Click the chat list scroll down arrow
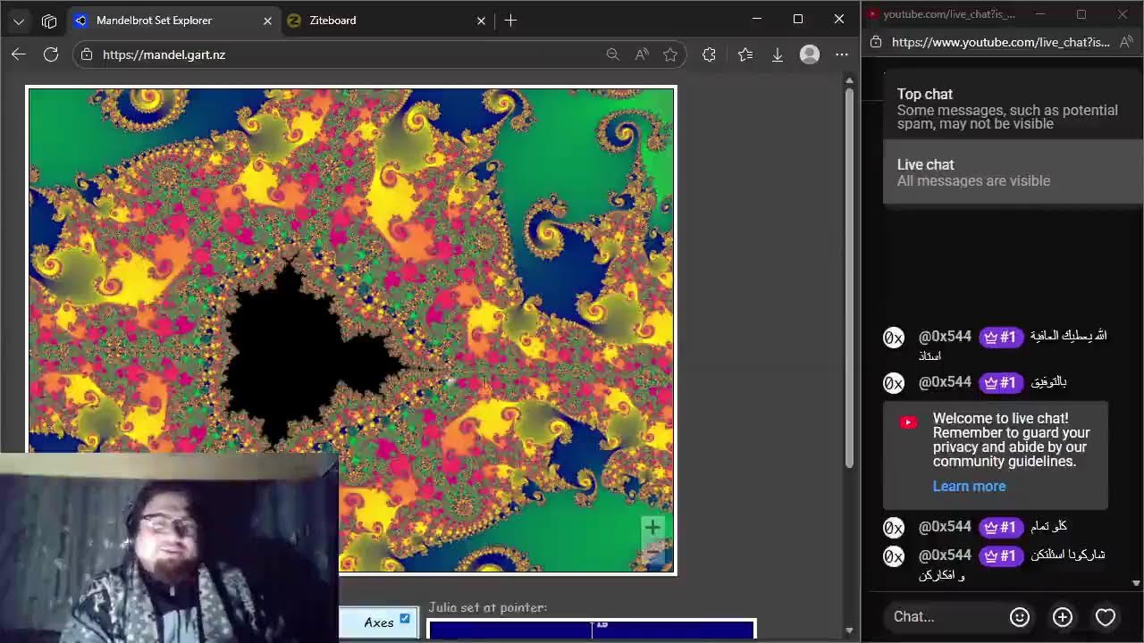The height and width of the screenshot is (643, 1144). (1136, 583)
